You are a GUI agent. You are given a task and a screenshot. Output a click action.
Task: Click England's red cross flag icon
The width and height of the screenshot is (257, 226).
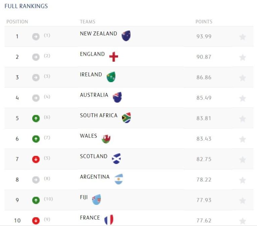coord(114,57)
